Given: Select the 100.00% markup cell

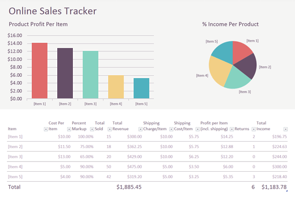Looking at the screenshot, I should pyautogui.click(x=86, y=137).
